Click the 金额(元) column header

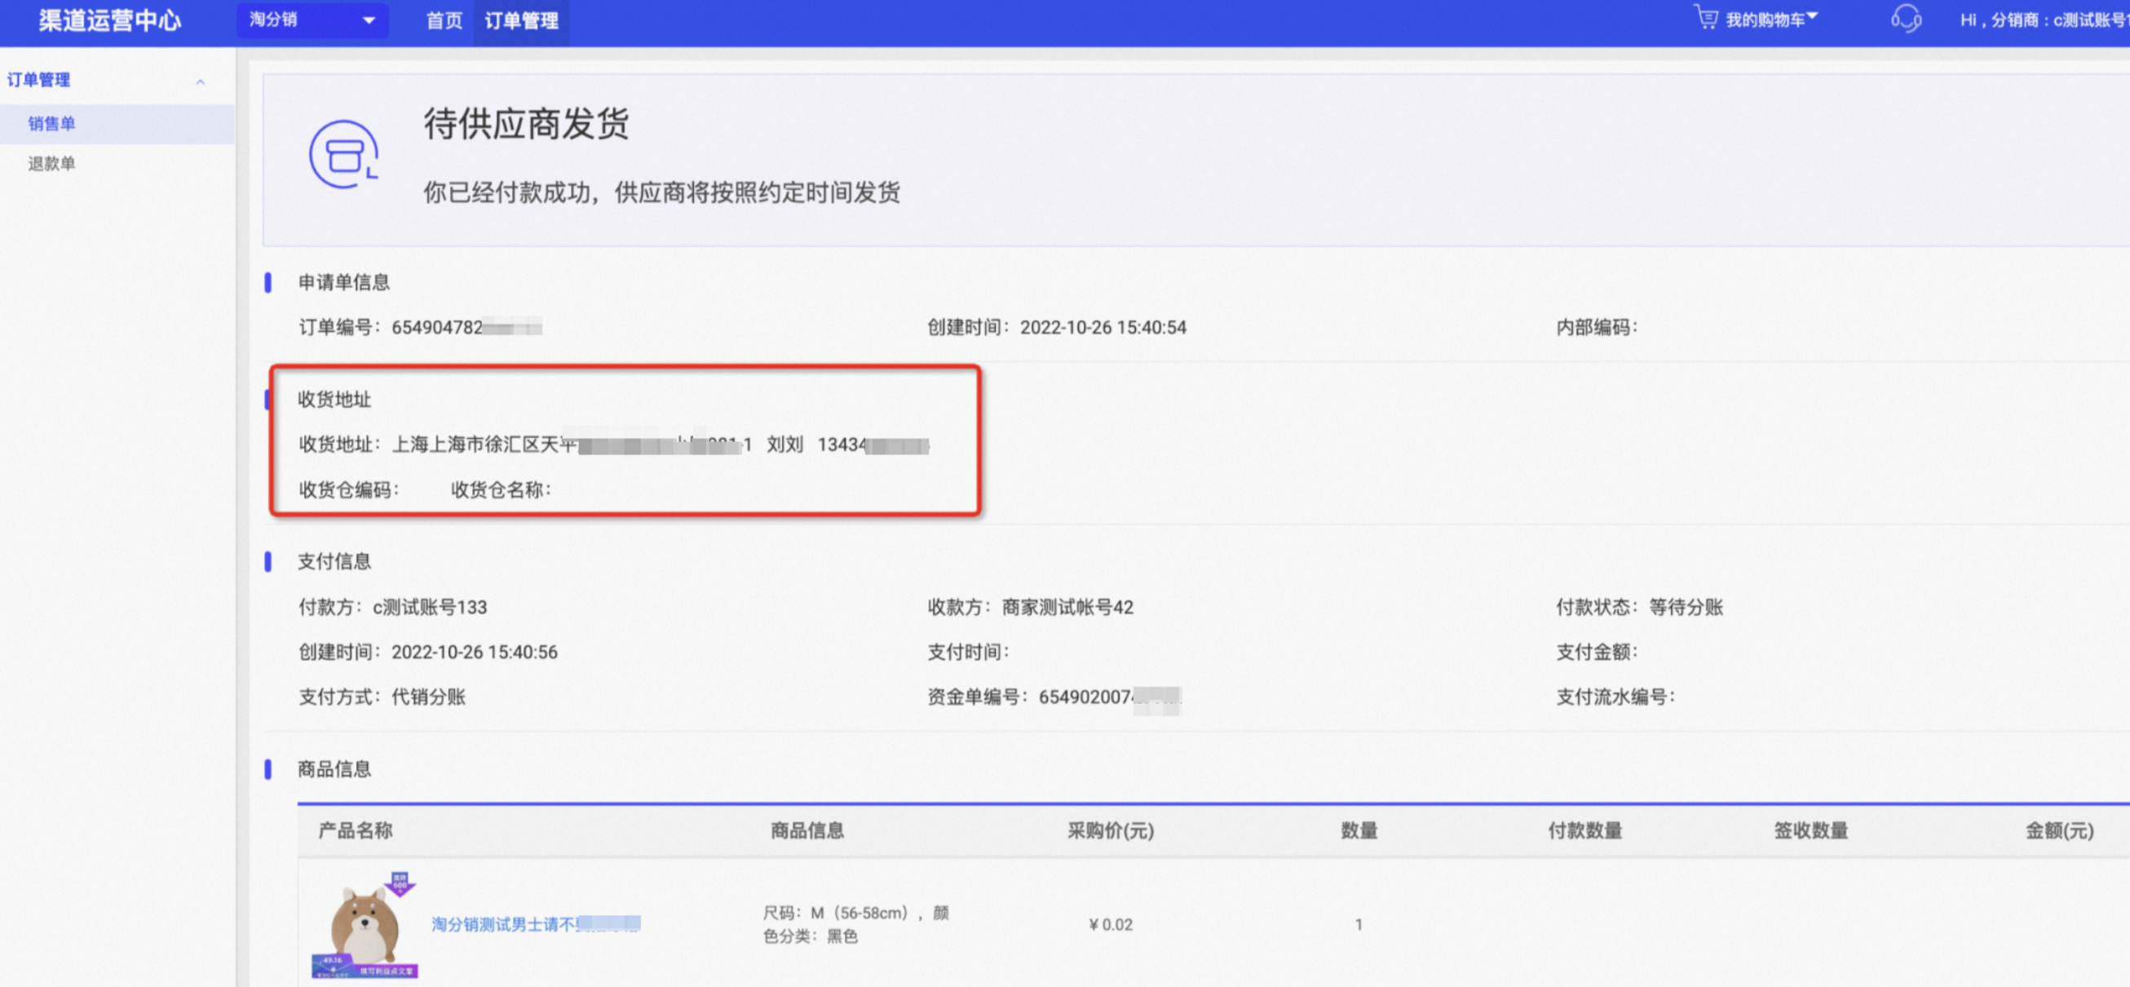click(2059, 830)
